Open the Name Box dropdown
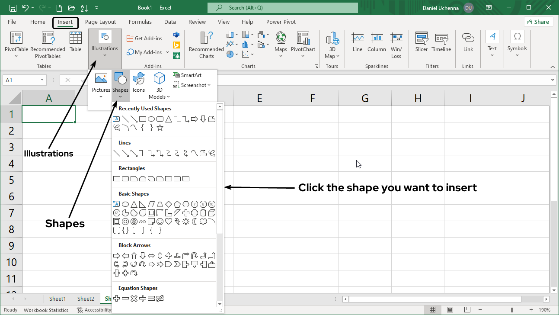This screenshot has height=315, width=559. pos(42,80)
